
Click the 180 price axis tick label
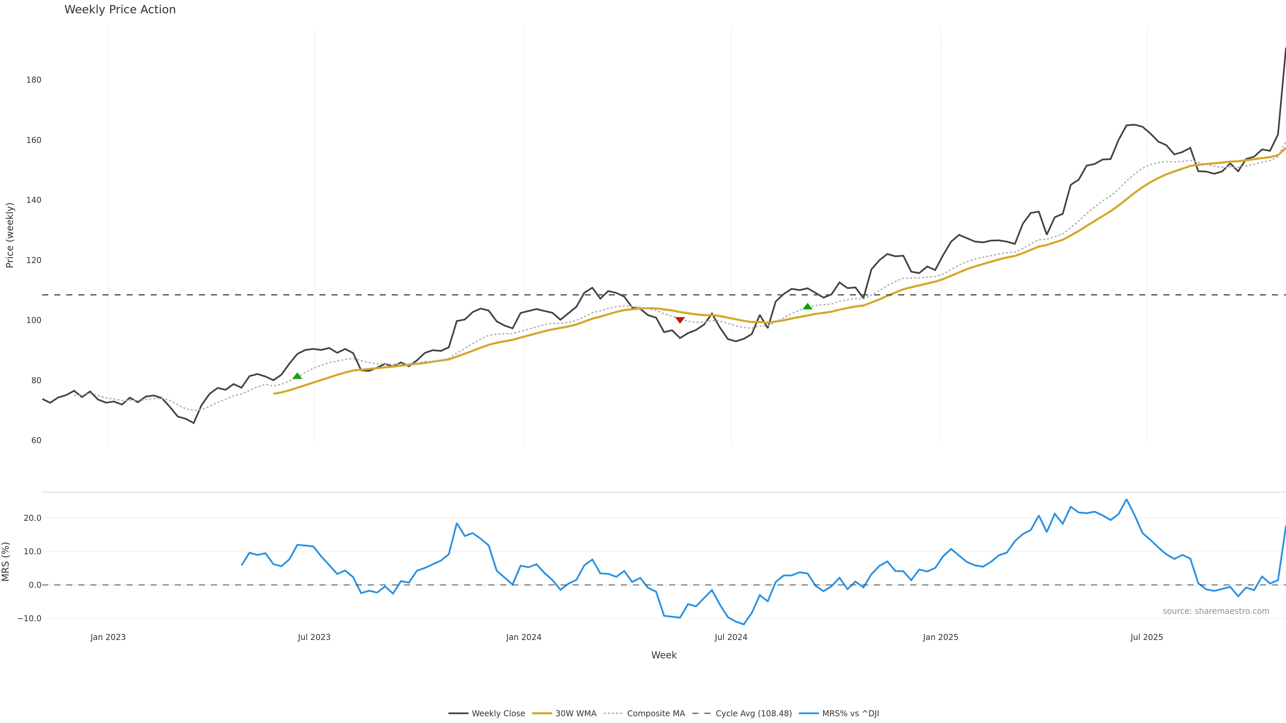[x=34, y=80]
